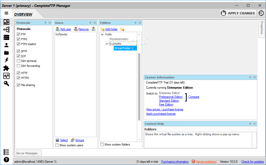
Task: Open the Users person sidebar icon
Action: [x=6, y=45]
